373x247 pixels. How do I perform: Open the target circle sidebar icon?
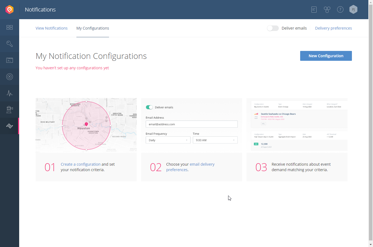(x=10, y=77)
